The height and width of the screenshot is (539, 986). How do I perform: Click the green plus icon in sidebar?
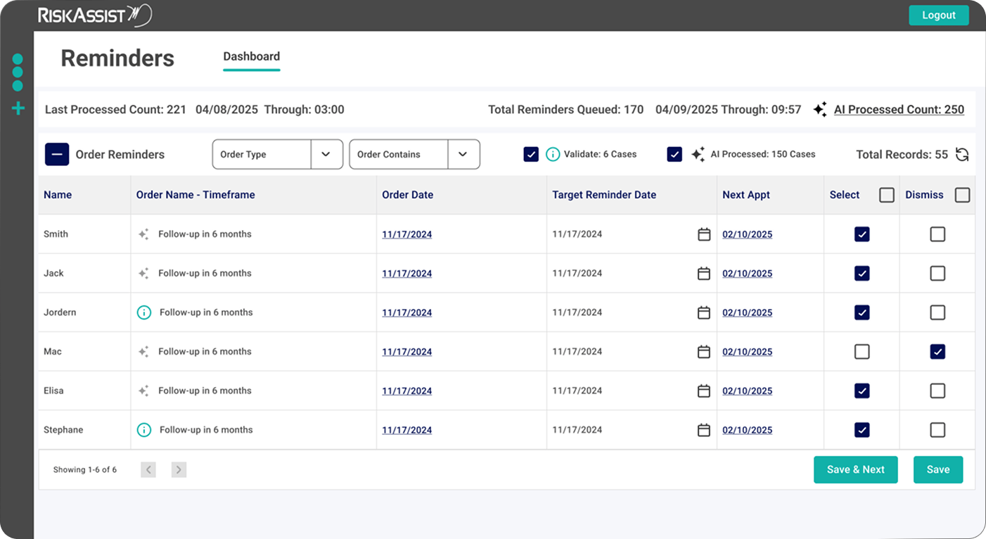click(x=18, y=108)
